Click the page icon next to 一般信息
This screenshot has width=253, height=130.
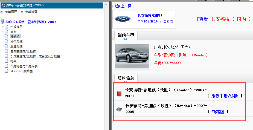tap(7, 27)
